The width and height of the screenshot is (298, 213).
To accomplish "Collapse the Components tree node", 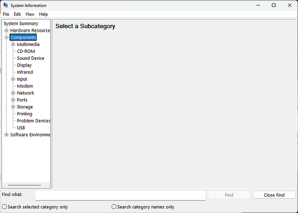I will coord(6,38).
